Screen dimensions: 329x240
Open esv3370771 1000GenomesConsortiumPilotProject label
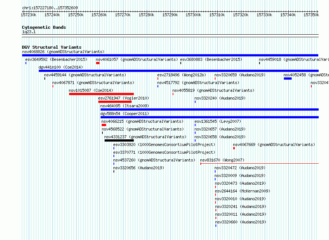pos(164,152)
